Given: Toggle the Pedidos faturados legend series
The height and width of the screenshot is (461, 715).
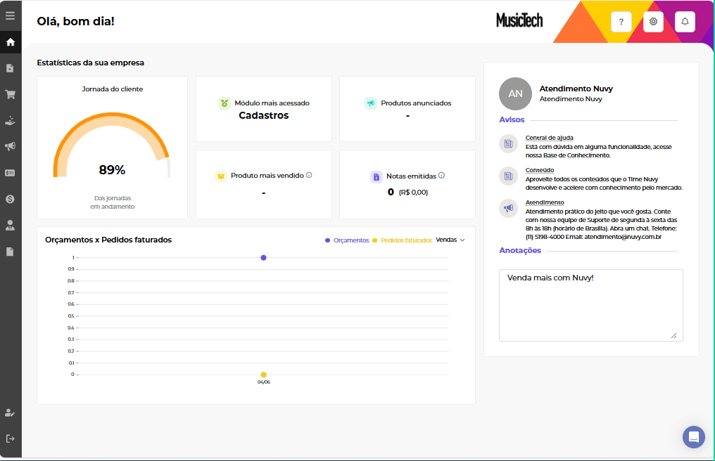Looking at the screenshot, I should (x=403, y=240).
